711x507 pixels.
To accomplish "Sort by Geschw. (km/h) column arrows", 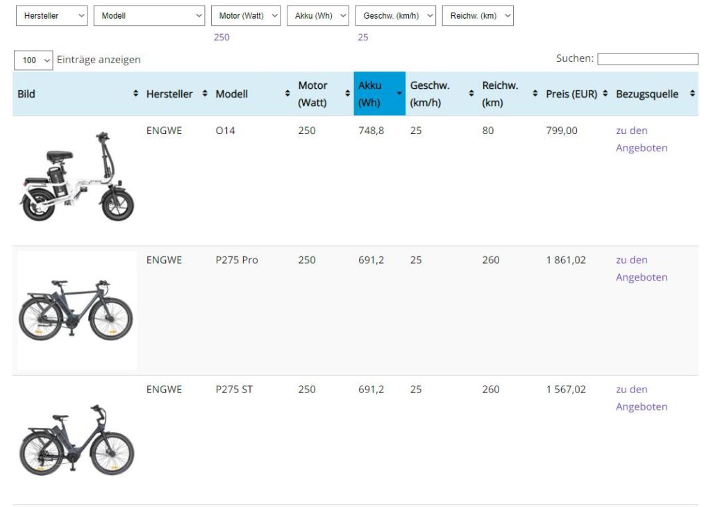I will coord(471,94).
